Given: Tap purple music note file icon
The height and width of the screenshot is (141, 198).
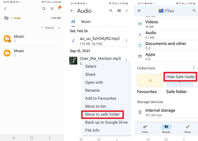Looking at the screenshot, I should (x=73, y=41).
